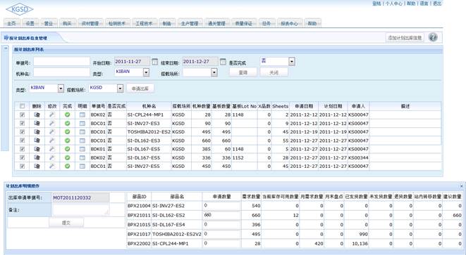Delete the SI-INV27-ES3 row
The height and width of the screenshot is (255, 466).
[x=37, y=123]
